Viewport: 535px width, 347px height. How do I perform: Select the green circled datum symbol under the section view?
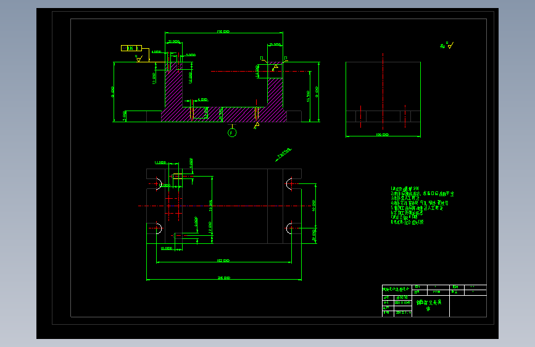click(x=232, y=132)
